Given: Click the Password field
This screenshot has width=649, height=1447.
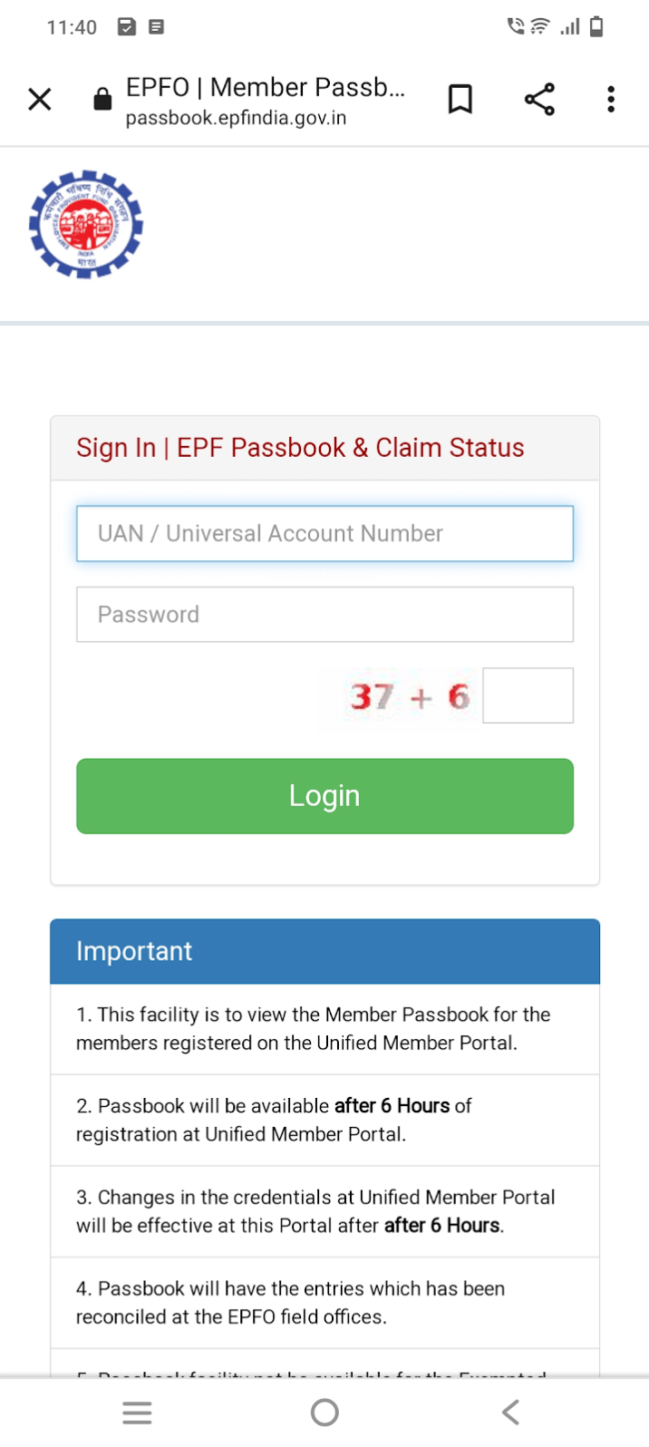Looking at the screenshot, I should [x=324, y=615].
